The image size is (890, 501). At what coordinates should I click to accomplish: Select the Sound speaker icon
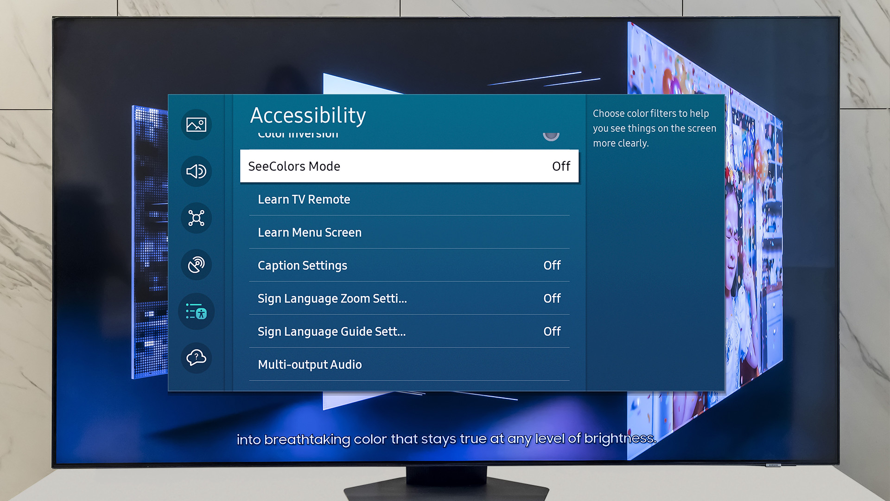coord(196,171)
